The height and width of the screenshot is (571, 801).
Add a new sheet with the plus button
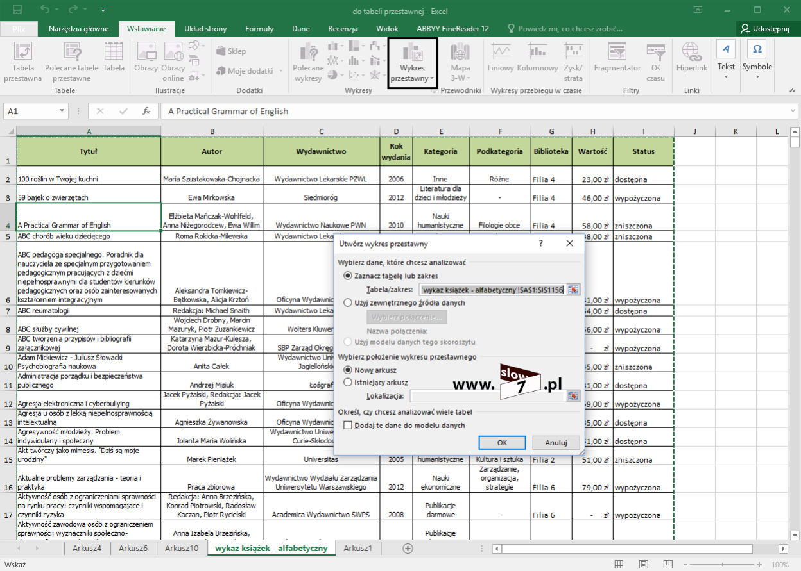pyautogui.click(x=407, y=548)
